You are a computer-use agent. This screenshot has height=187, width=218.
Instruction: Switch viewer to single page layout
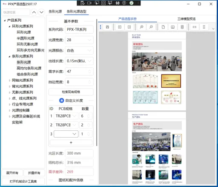click(x=163, y=27)
